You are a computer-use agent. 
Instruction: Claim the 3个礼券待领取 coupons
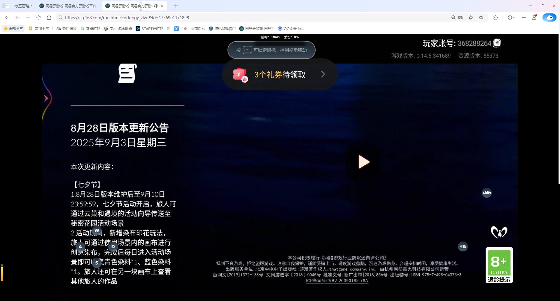pyautogui.click(x=279, y=74)
